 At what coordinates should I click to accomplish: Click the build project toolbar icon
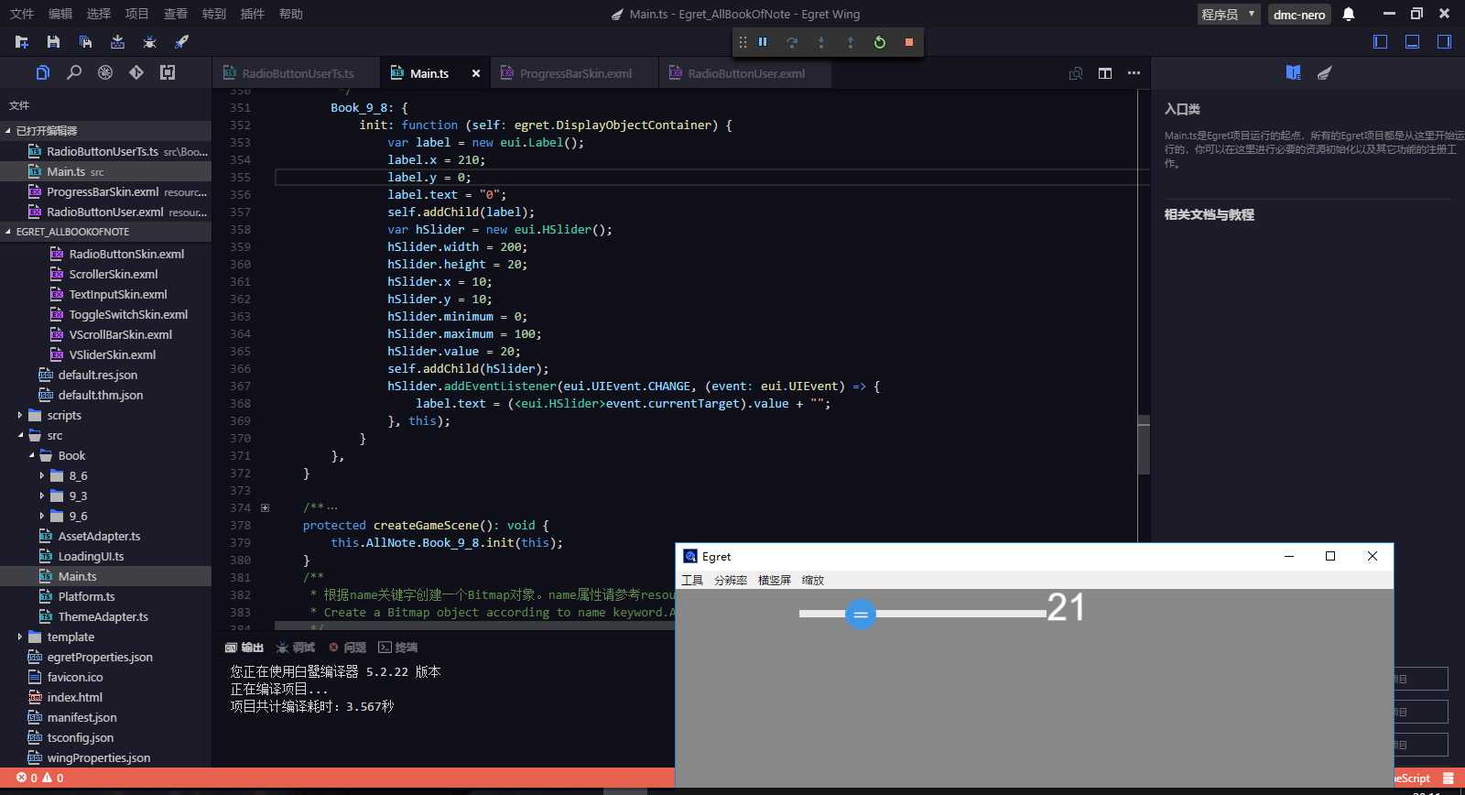click(117, 42)
